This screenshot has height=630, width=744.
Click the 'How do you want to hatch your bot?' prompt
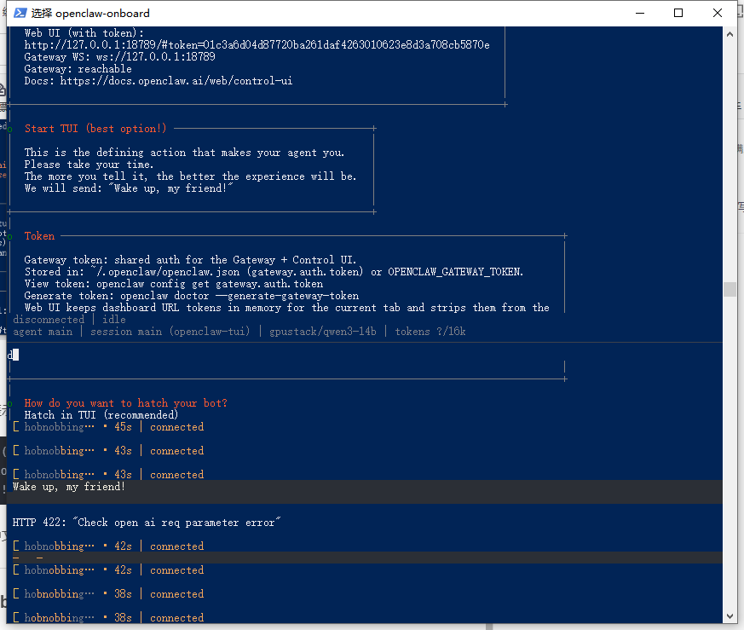(126, 403)
